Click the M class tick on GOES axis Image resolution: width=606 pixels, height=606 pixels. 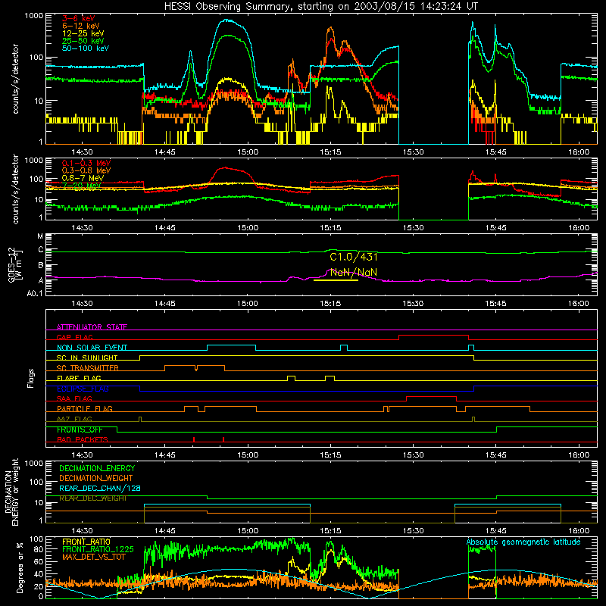tap(40, 236)
